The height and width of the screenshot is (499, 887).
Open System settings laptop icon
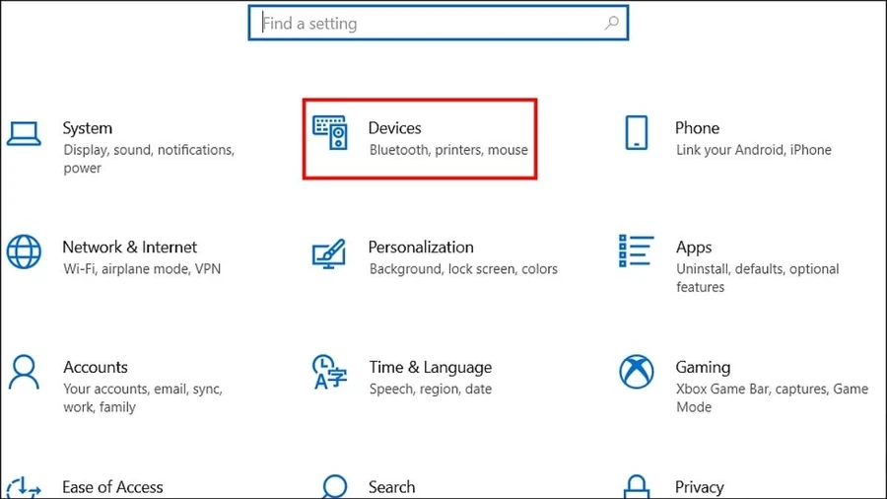24,134
